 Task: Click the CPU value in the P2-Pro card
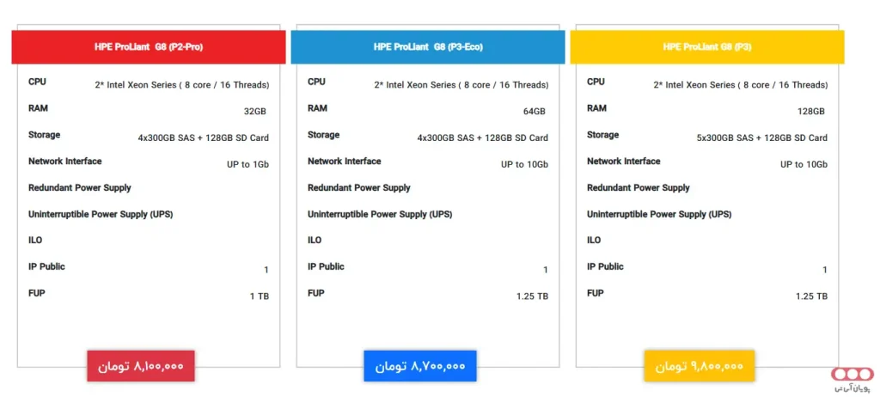tap(182, 85)
